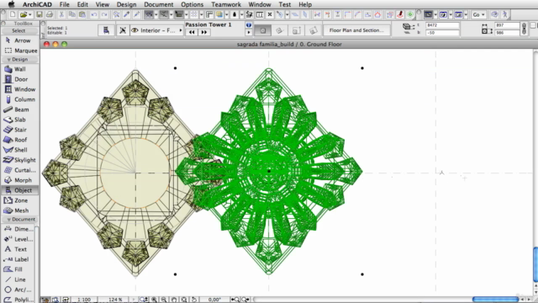Open the Go dropdown in toolbar
Screen dimensions: 538x303
click(478, 14)
